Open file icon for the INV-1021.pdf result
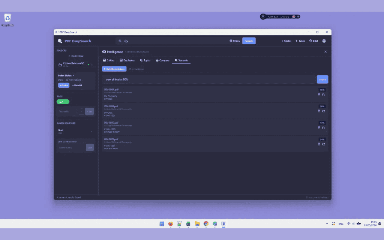The image size is (384, 240). (319, 144)
